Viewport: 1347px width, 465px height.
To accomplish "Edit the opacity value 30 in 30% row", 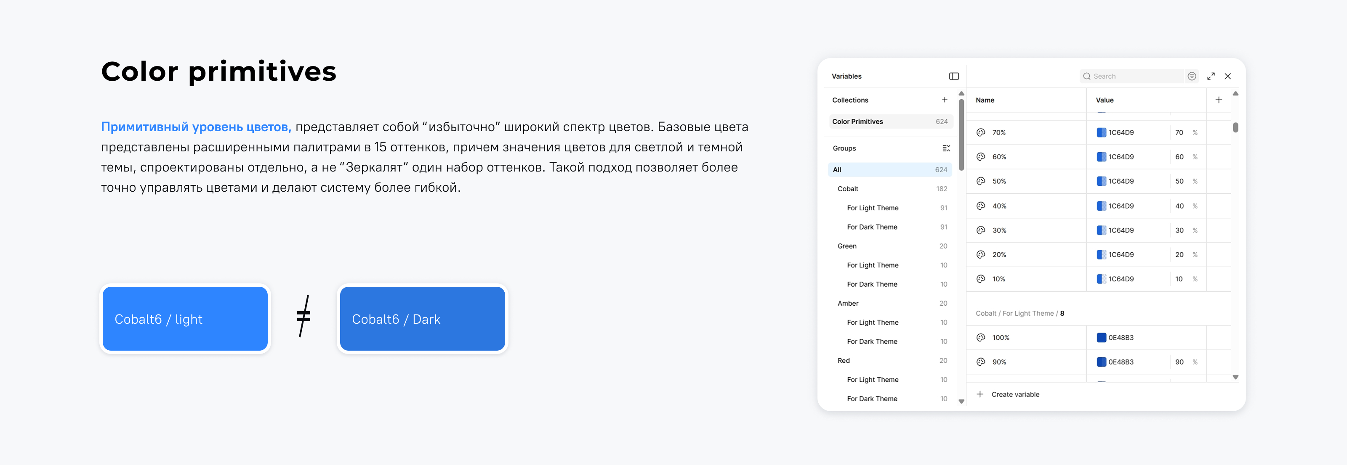I will coord(1179,230).
